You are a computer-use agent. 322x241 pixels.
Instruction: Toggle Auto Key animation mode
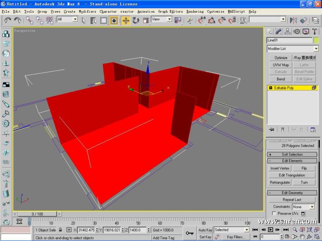click(205, 230)
